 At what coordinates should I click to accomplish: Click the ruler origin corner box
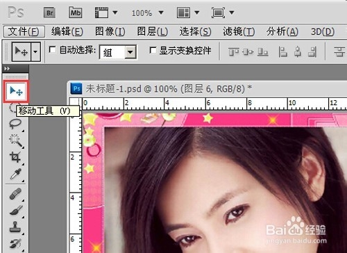[76, 104]
